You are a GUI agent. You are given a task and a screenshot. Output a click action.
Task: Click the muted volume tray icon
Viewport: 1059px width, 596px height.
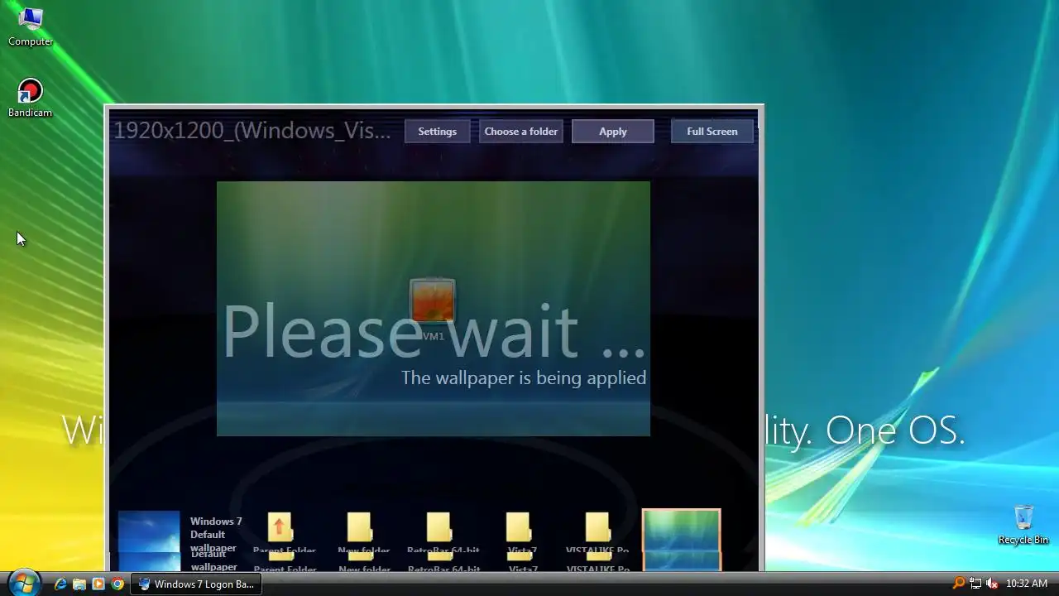tap(992, 584)
